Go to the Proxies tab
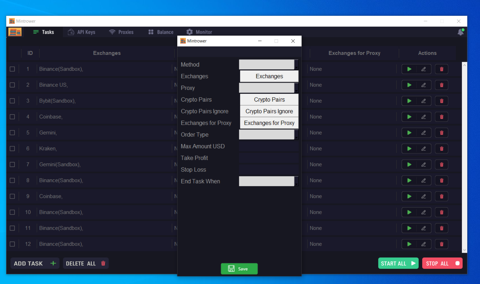 pyautogui.click(x=121, y=32)
